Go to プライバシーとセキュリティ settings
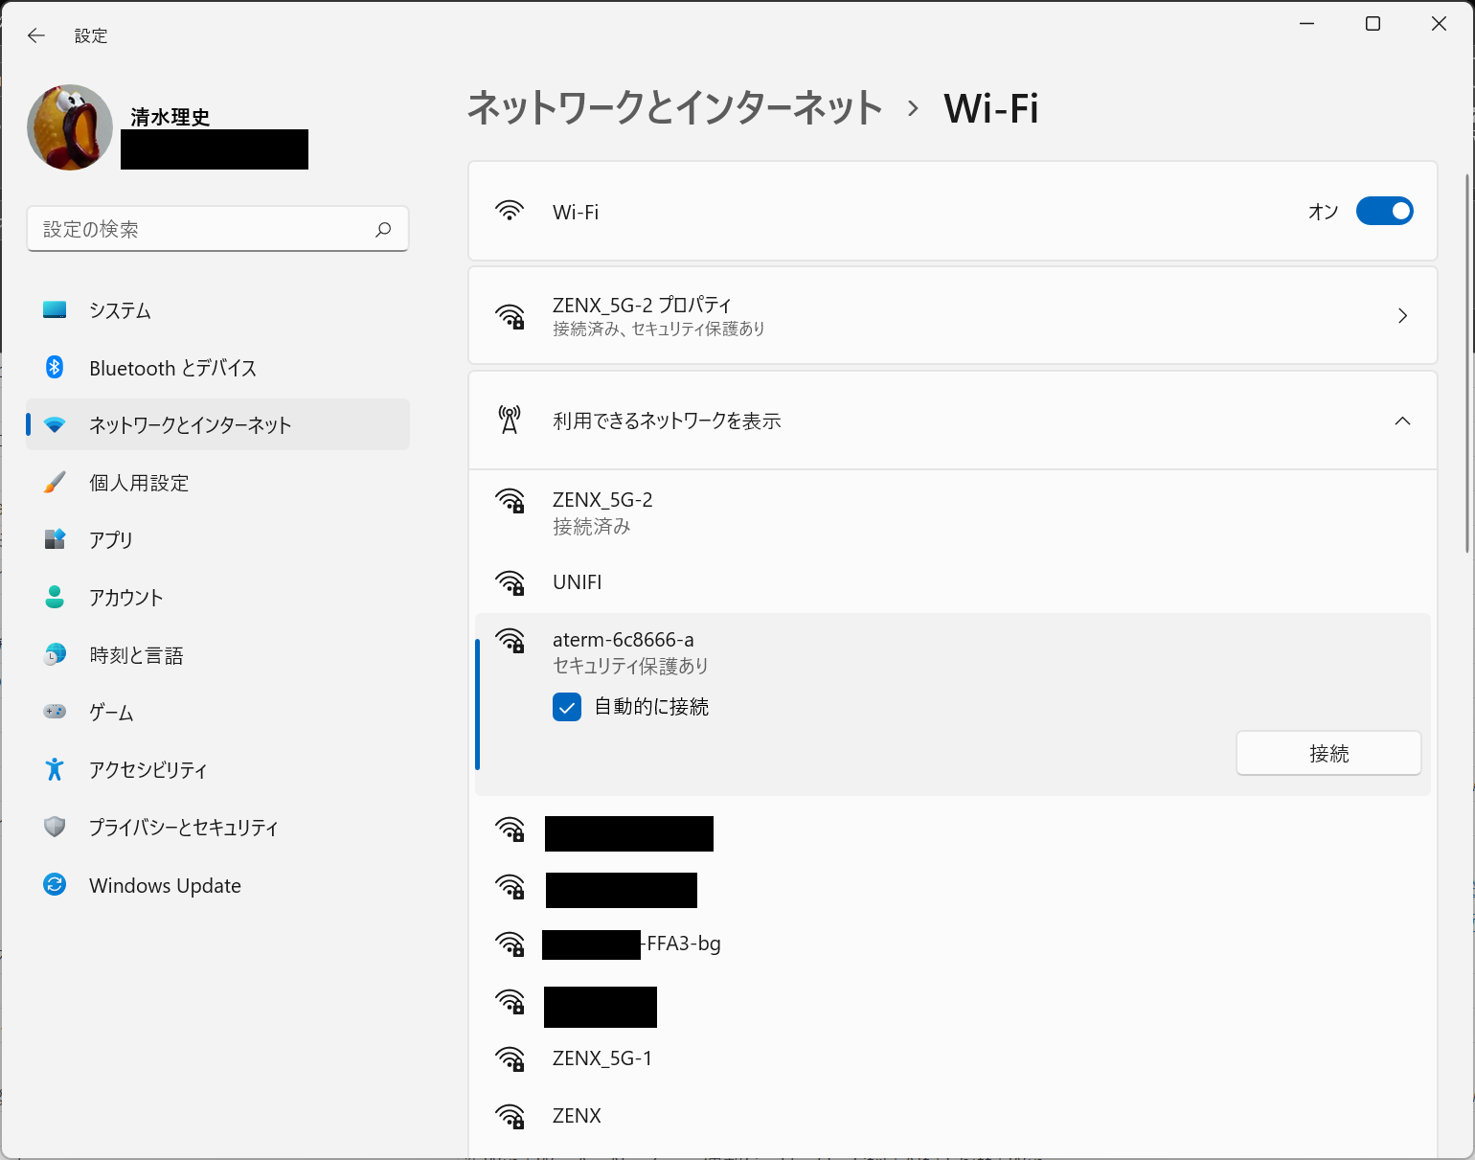Viewport: 1475px width, 1160px height. [218, 827]
